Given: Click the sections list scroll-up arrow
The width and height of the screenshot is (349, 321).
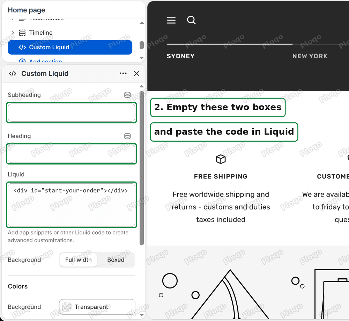Looking at the screenshot, I should click(142, 23).
